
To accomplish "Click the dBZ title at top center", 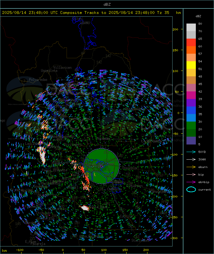I will (x=107, y=5).
